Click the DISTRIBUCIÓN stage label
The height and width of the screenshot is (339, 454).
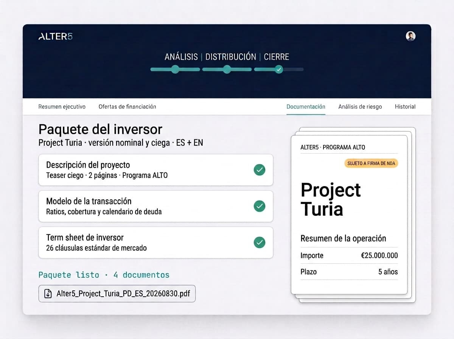tap(231, 57)
